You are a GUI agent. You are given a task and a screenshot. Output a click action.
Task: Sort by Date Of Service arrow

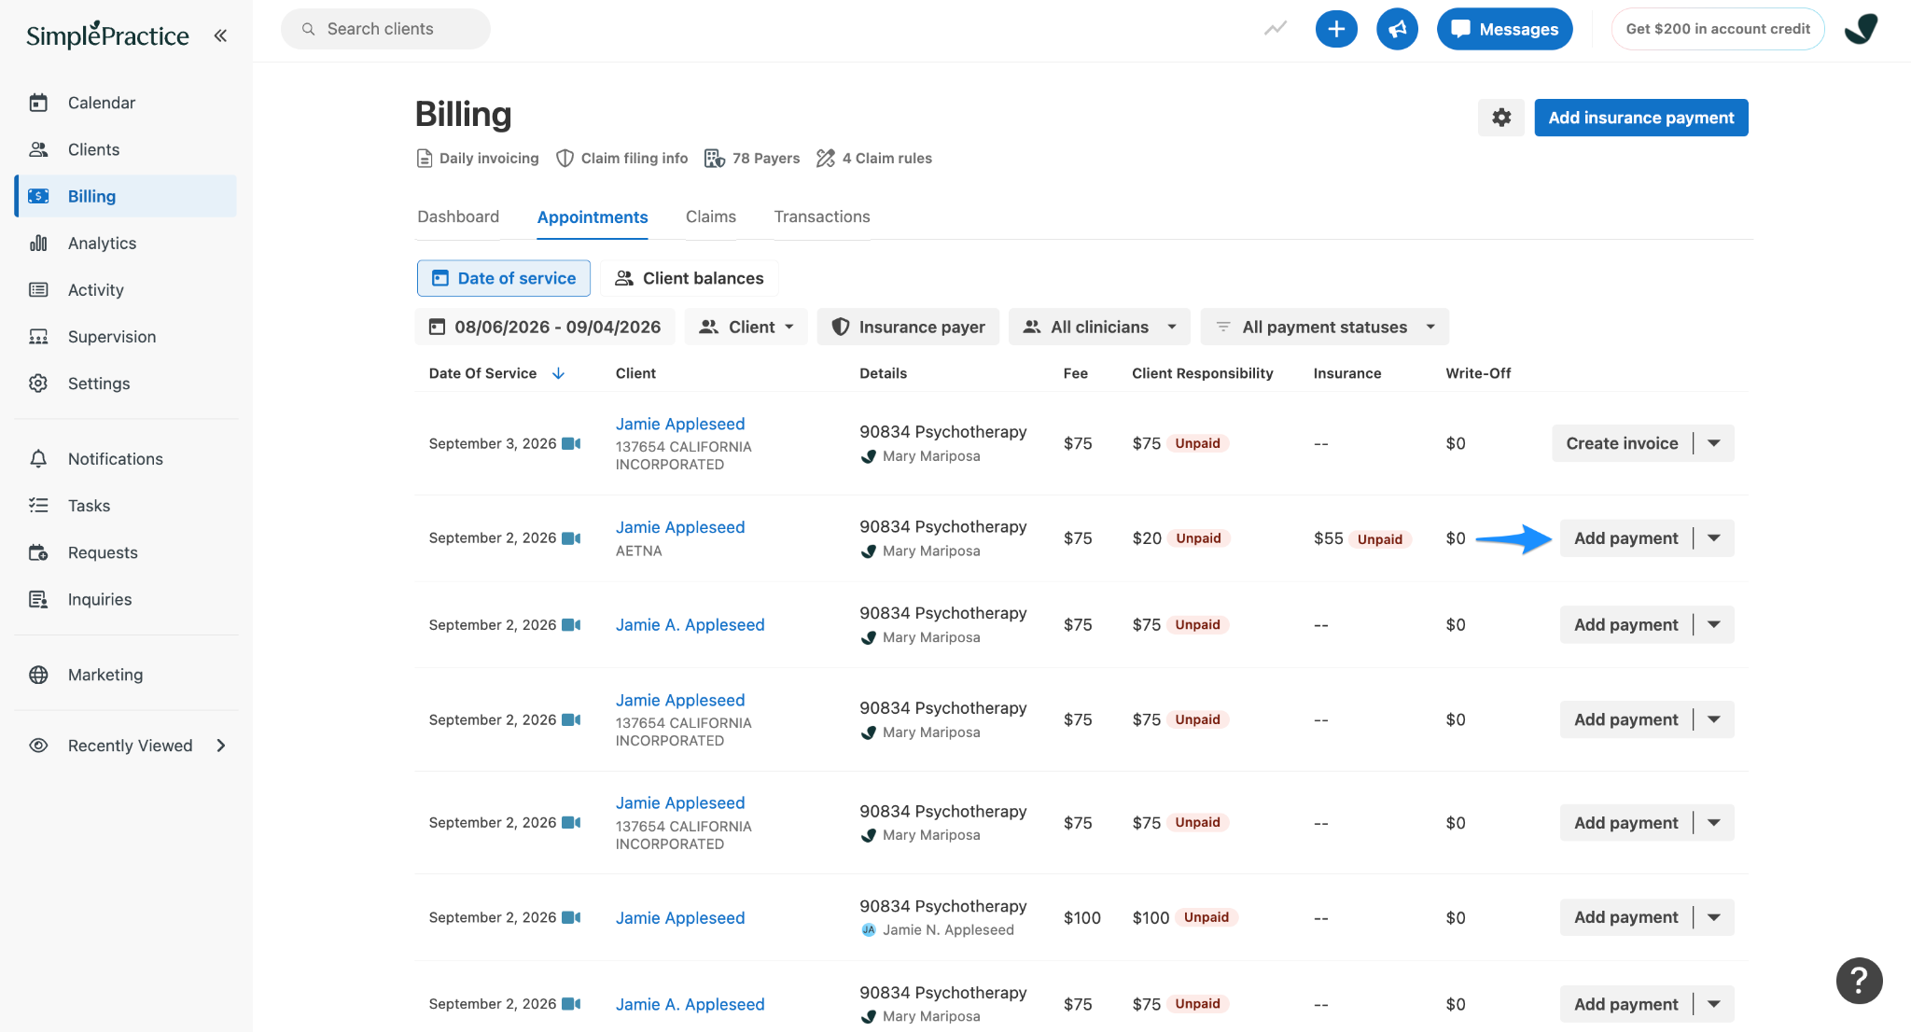click(x=558, y=373)
